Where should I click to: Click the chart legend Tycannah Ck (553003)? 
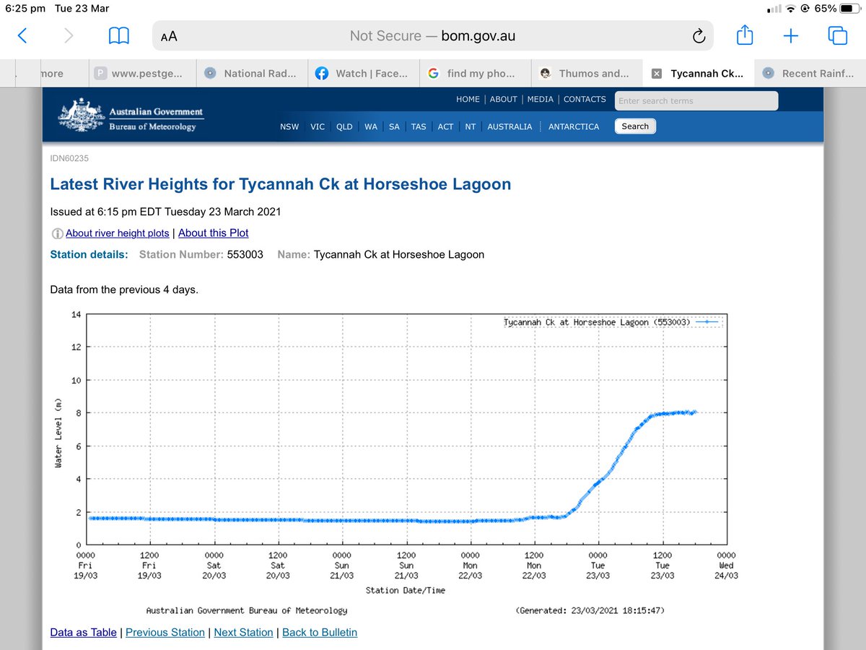(612, 322)
